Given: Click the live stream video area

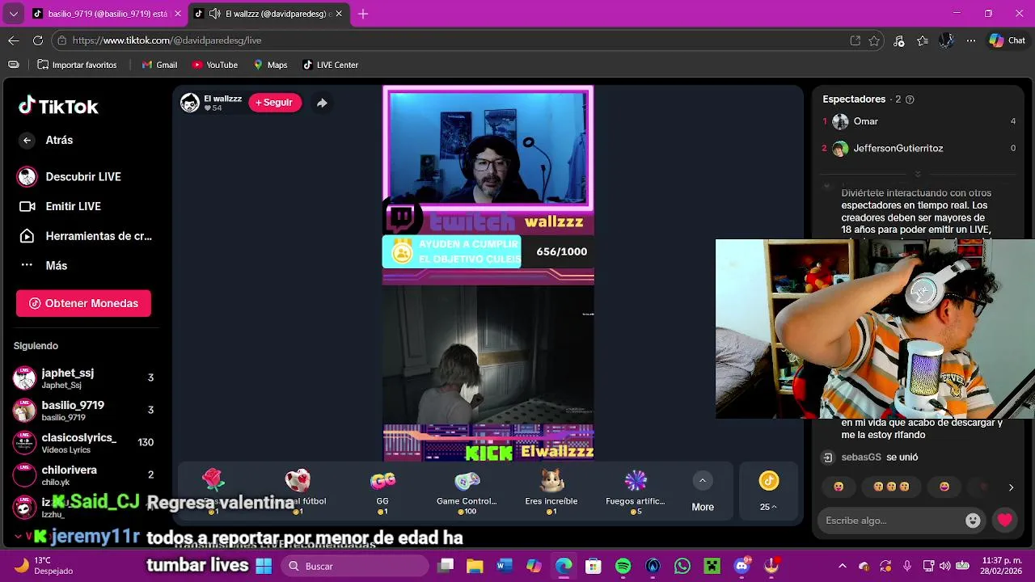Looking at the screenshot, I should tap(488, 275).
